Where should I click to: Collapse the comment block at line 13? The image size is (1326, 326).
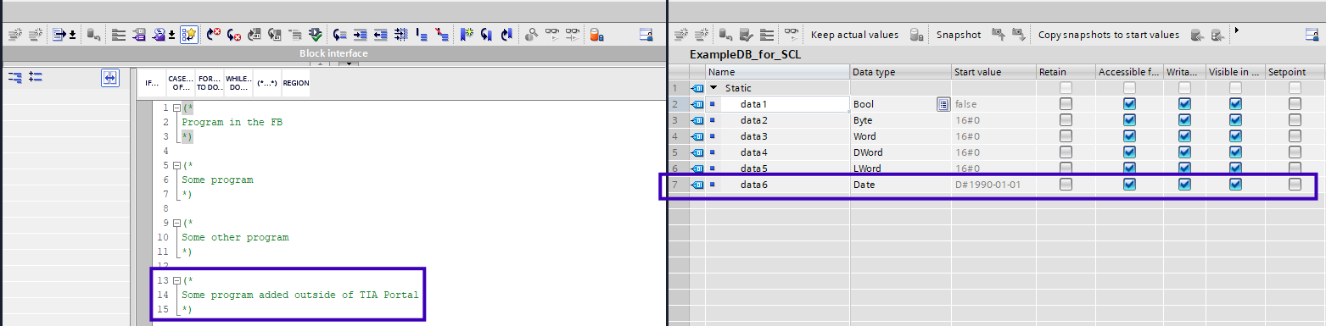(176, 279)
